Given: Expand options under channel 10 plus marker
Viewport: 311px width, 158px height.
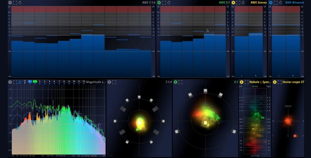Looking at the screenshot, I should point(74,84).
